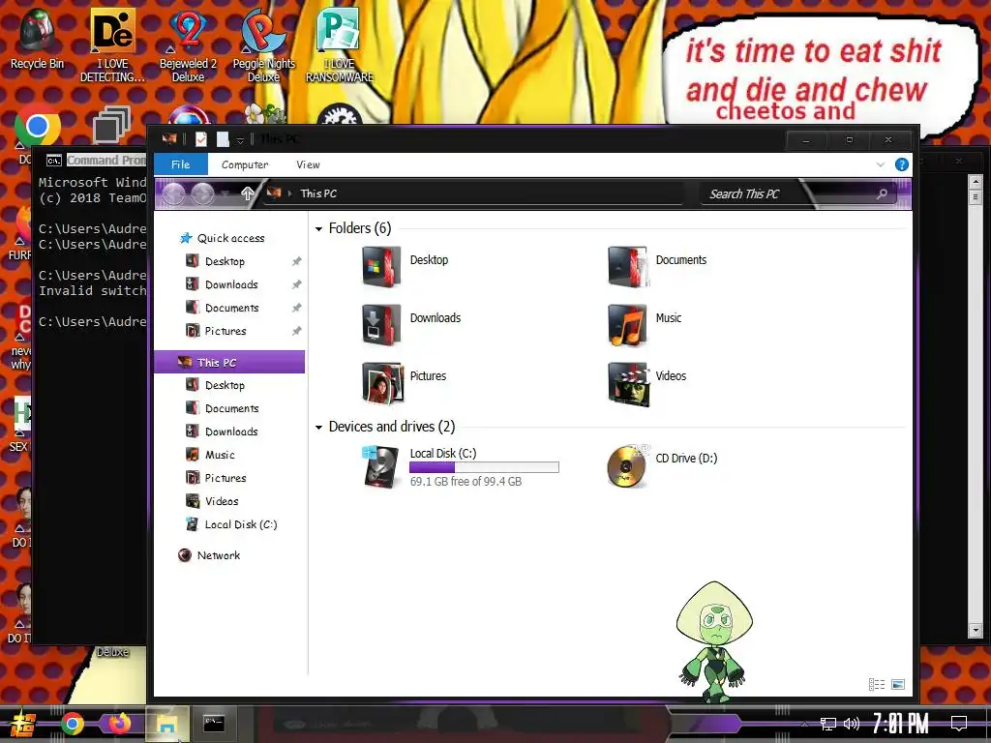
Task: Open the File menu tab
Action: coord(181,164)
